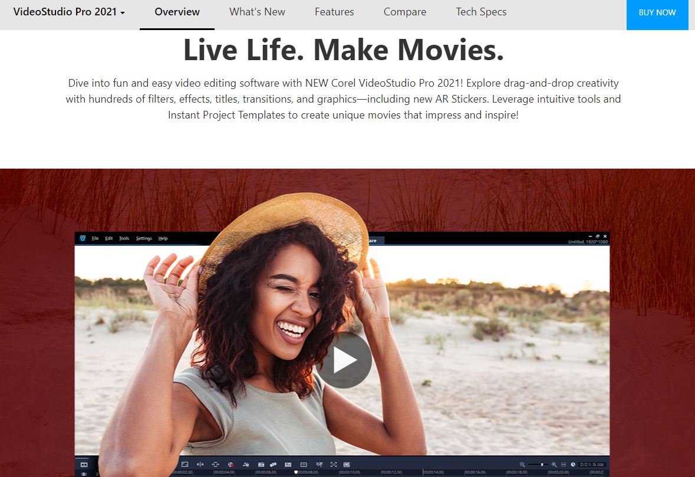
Task: Click the "Untitled, 1920*1080" project label
Action: (x=588, y=242)
